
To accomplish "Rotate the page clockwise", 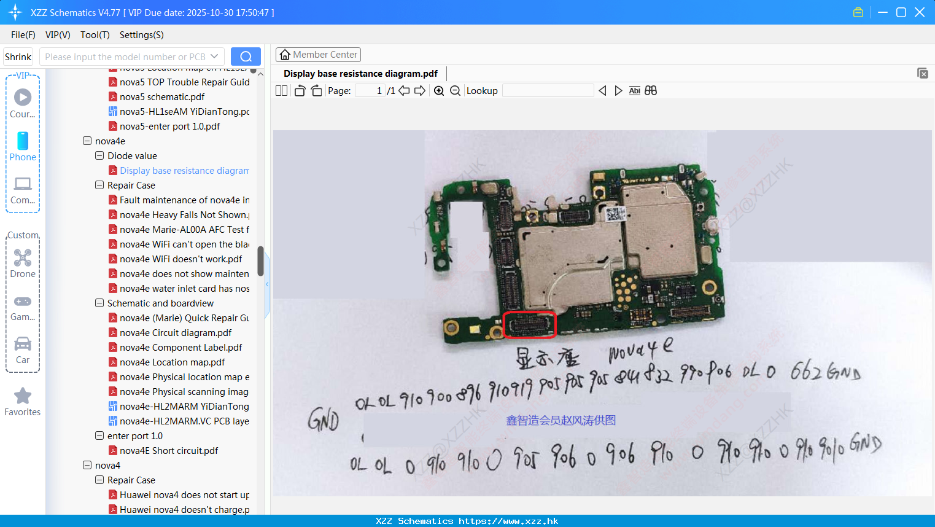I will (316, 91).
